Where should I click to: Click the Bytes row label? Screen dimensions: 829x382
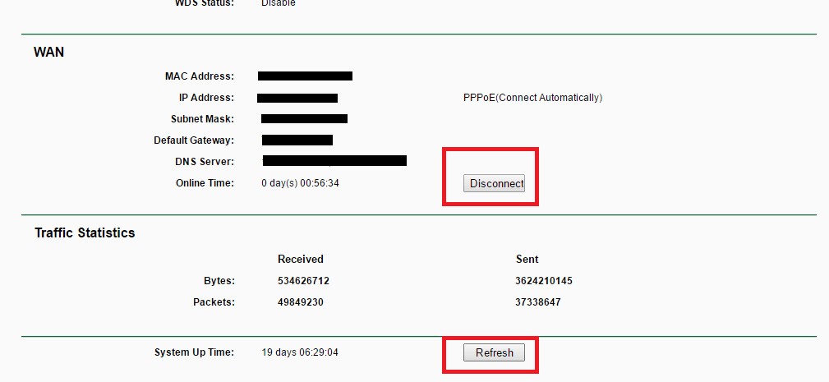[x=219, y=281]
